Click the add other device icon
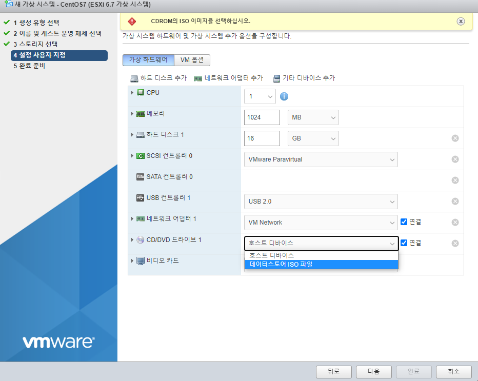This screenshot has width=478, height=381. tap(276, 78)
